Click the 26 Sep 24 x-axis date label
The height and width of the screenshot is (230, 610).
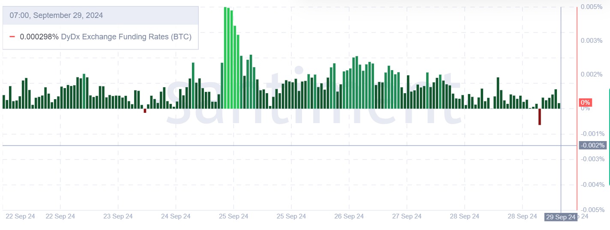click(349, 216)
